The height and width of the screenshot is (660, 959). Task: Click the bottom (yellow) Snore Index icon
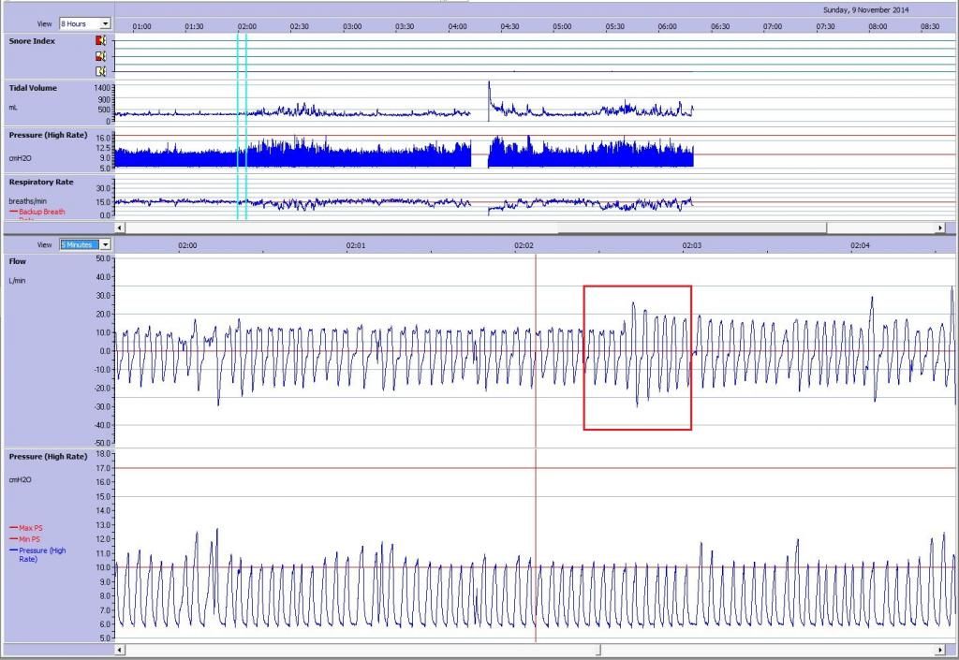(101, 71)
